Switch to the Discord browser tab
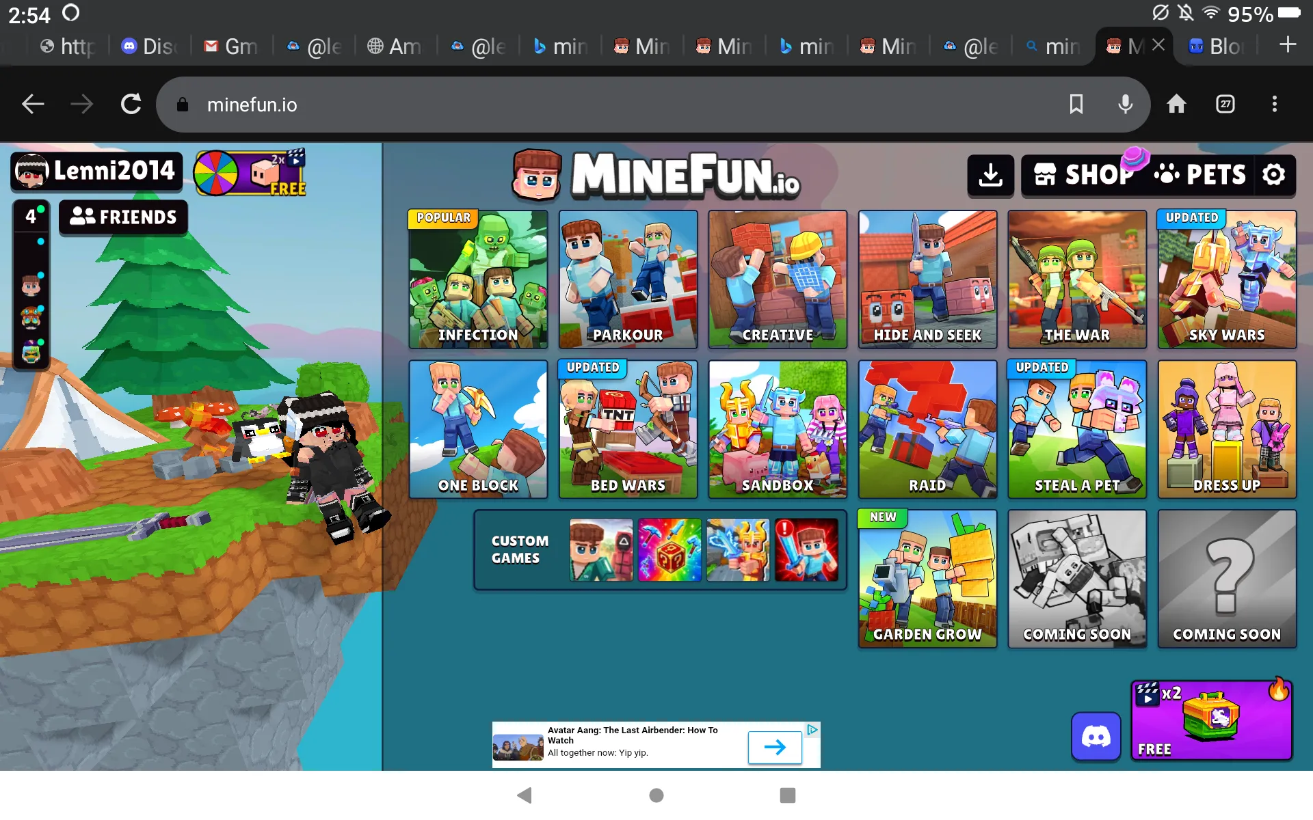This screenshot has width=1313, height=820. point(150,46)
